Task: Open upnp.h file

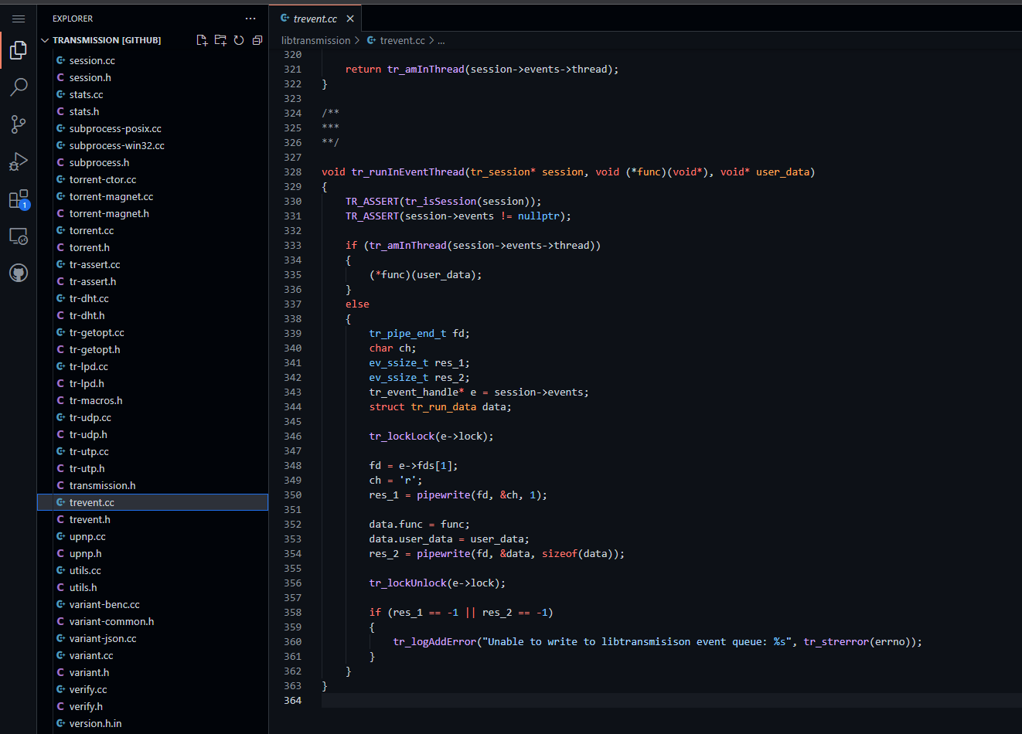Action: pyautogui.click(x=153, y=553)
